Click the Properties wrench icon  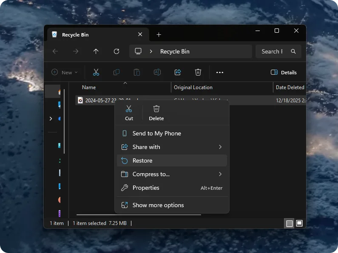tap(125, 188)
